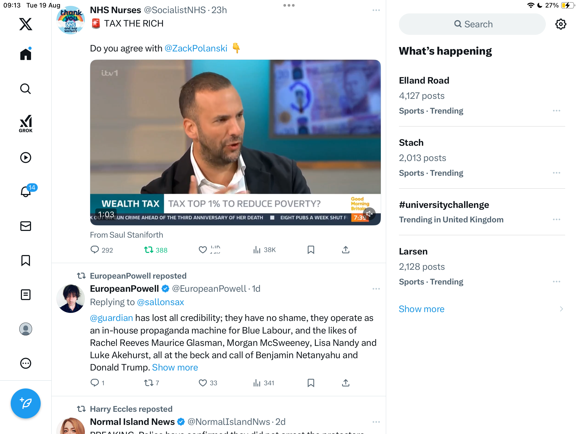This screenshot has width=578, height=434.
Task: Open the Messages envelope icon
Action: 26,226
